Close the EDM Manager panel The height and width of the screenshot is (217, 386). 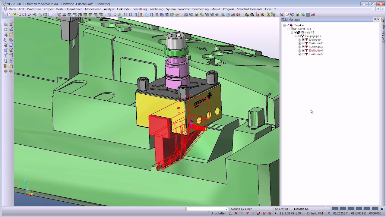pos(378,19)
